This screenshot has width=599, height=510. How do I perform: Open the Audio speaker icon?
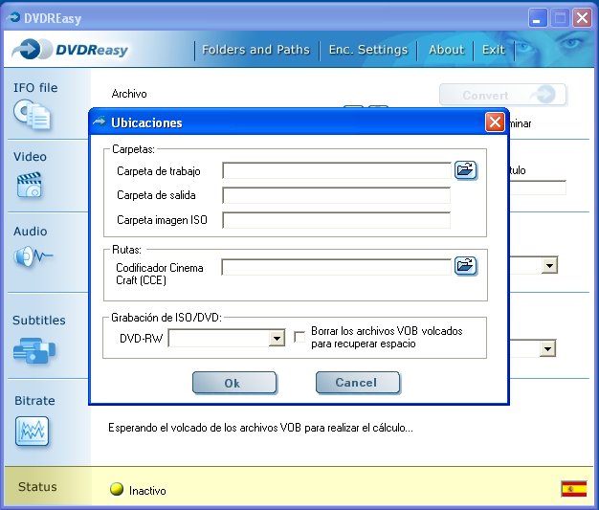(x=33, y=256)
